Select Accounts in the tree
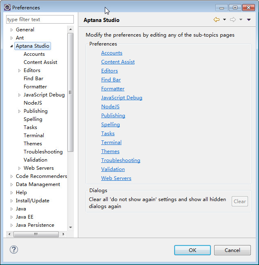 34,54
